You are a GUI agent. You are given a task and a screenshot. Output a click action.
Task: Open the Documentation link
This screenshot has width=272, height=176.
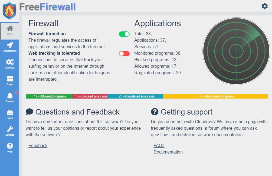tap(168, 152)
